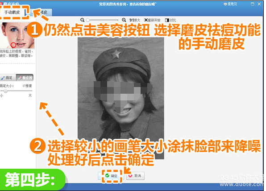Click the sample face preview thumbnail
266x191 pixels.
pos(17,35)
